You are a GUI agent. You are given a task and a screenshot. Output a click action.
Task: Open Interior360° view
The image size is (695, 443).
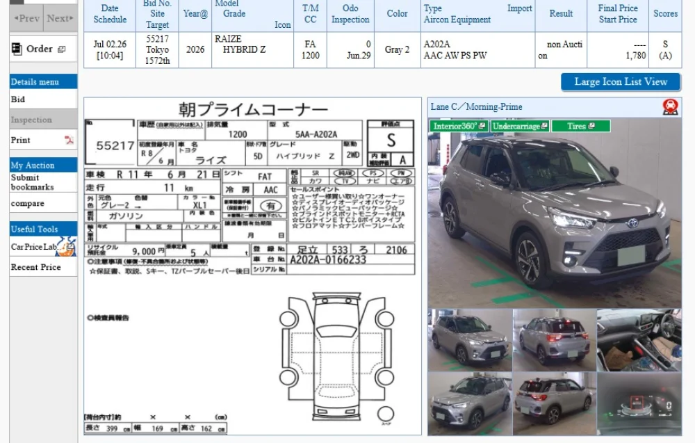click(459, 126)
